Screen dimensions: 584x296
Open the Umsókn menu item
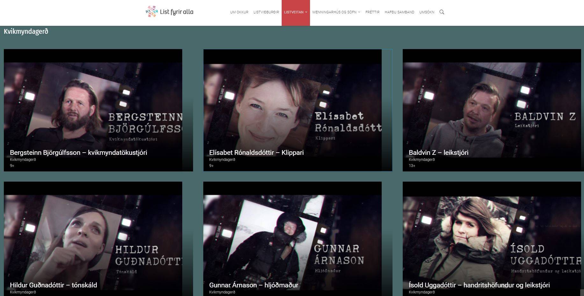[x=427, y=12]
